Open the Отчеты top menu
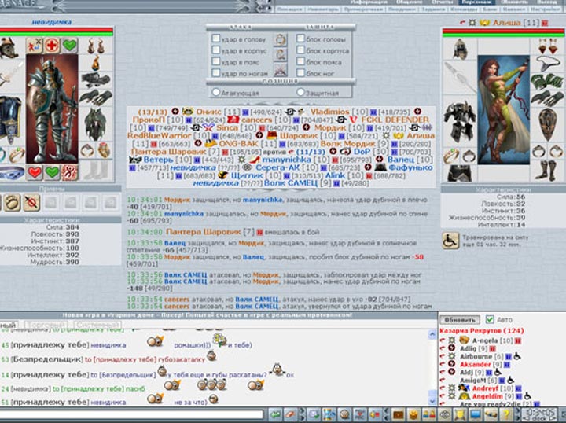The image size is (566, 423). 442,2
